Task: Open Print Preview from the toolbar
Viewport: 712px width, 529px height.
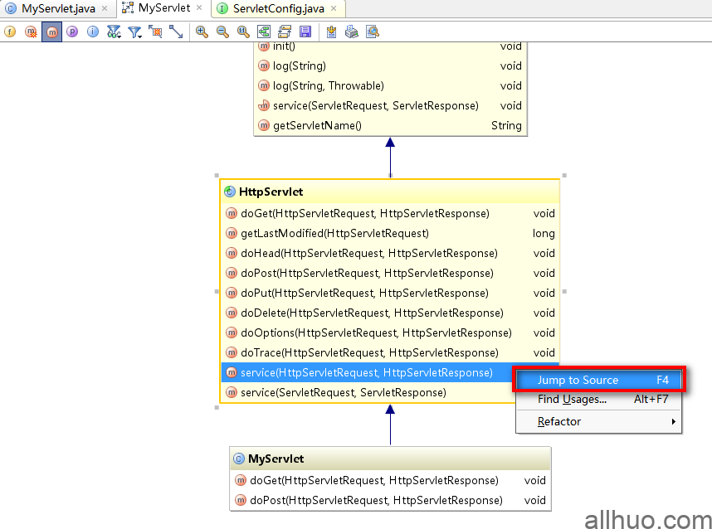Action: (373, 32)
